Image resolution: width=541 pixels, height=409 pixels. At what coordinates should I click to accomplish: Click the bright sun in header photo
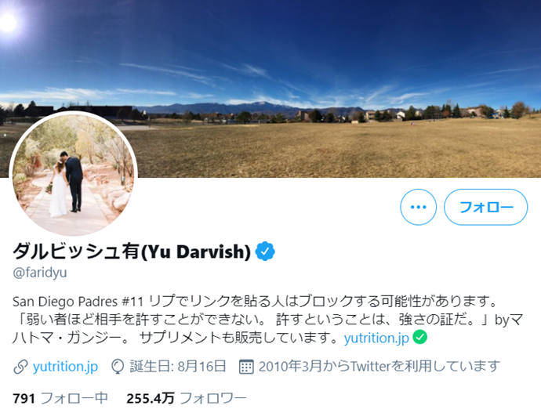(7, 22)
